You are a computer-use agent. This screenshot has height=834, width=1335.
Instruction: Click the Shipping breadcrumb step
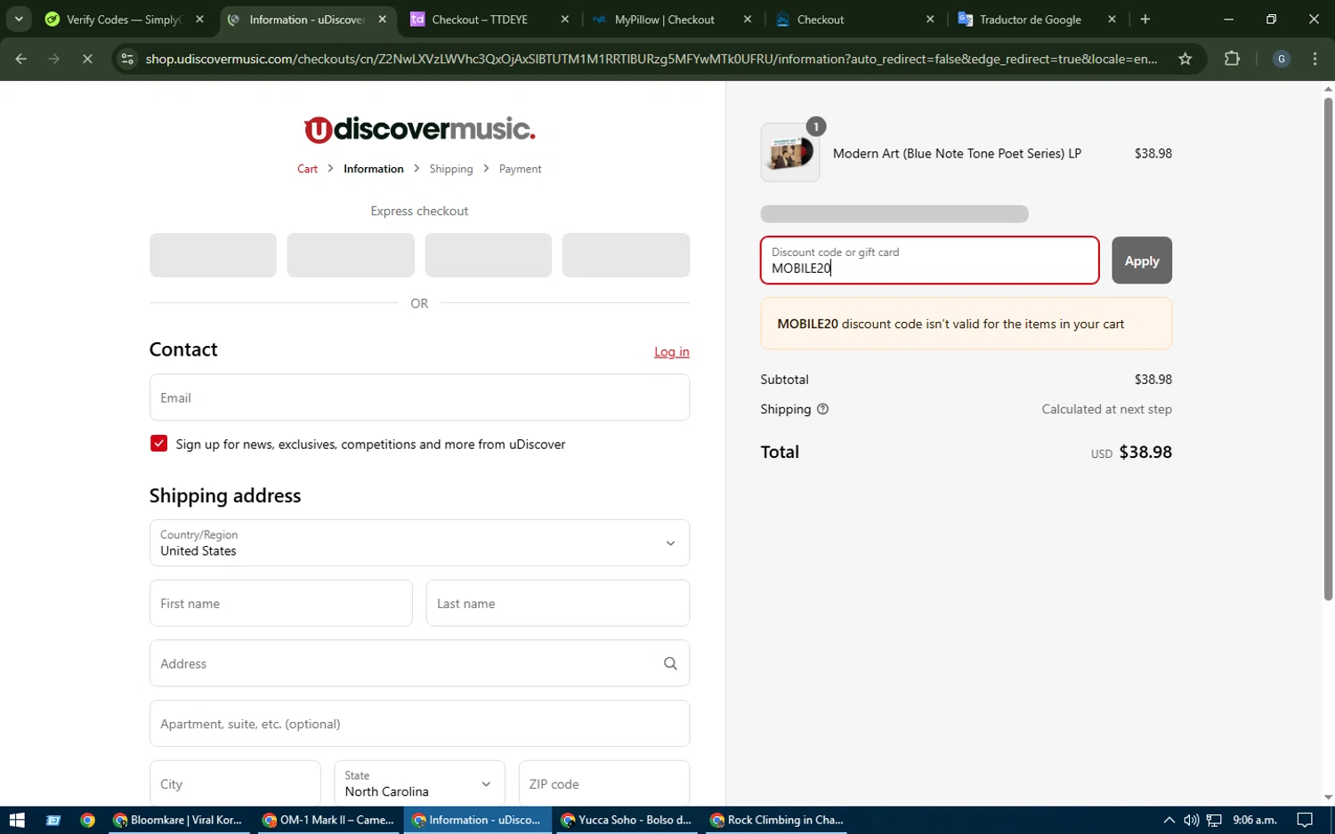point(451,169)
